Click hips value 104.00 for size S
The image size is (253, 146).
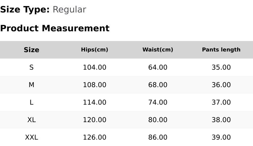point(94,67)
